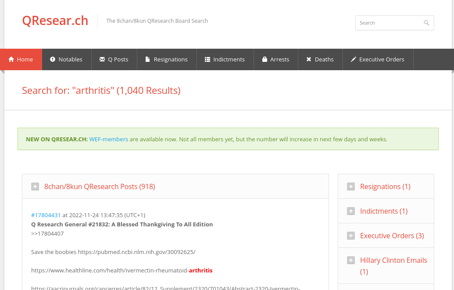Open the Q Posts menu item

114,59
